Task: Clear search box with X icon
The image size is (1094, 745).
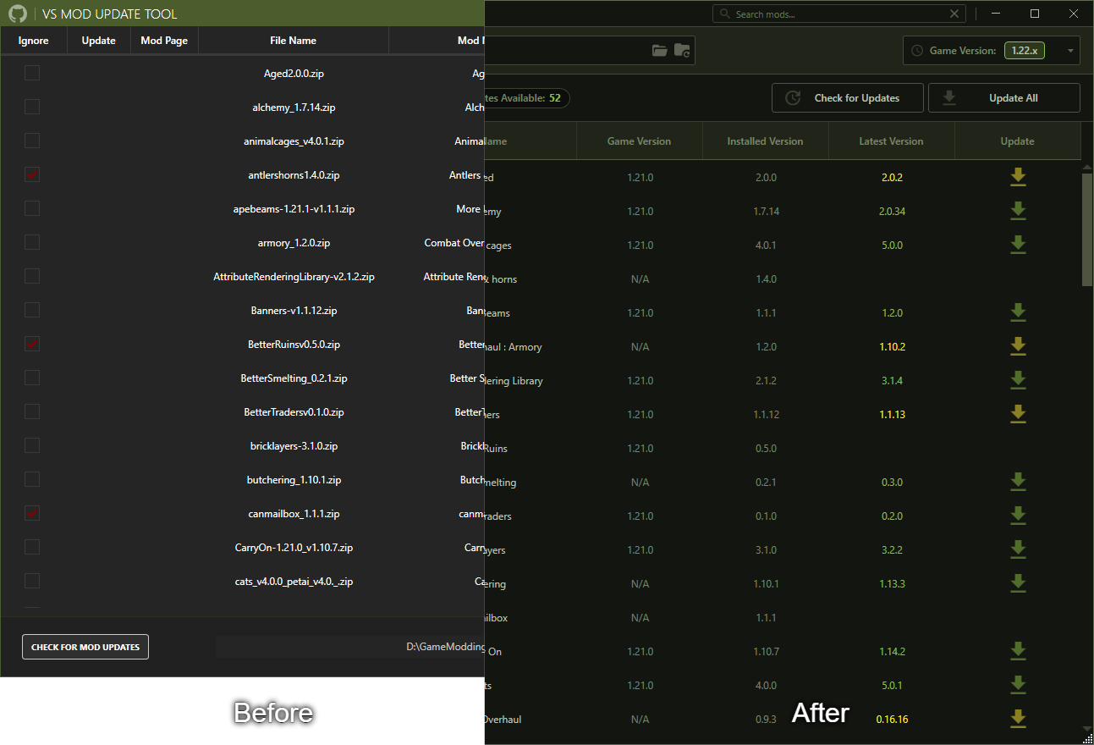Action: pyautogui.click(x=955, y=14)
